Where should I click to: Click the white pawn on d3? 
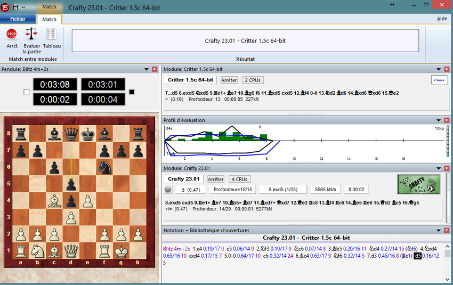click(x=71, y=218)
